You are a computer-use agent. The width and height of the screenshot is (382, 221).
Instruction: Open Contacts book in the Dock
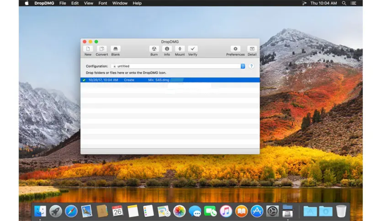pos(102,211)
